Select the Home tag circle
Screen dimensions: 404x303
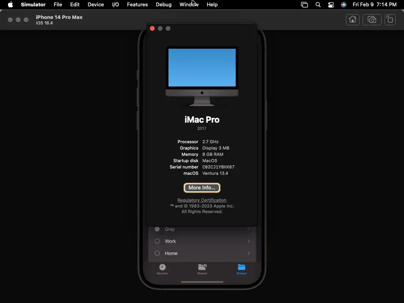coord(157,253)
